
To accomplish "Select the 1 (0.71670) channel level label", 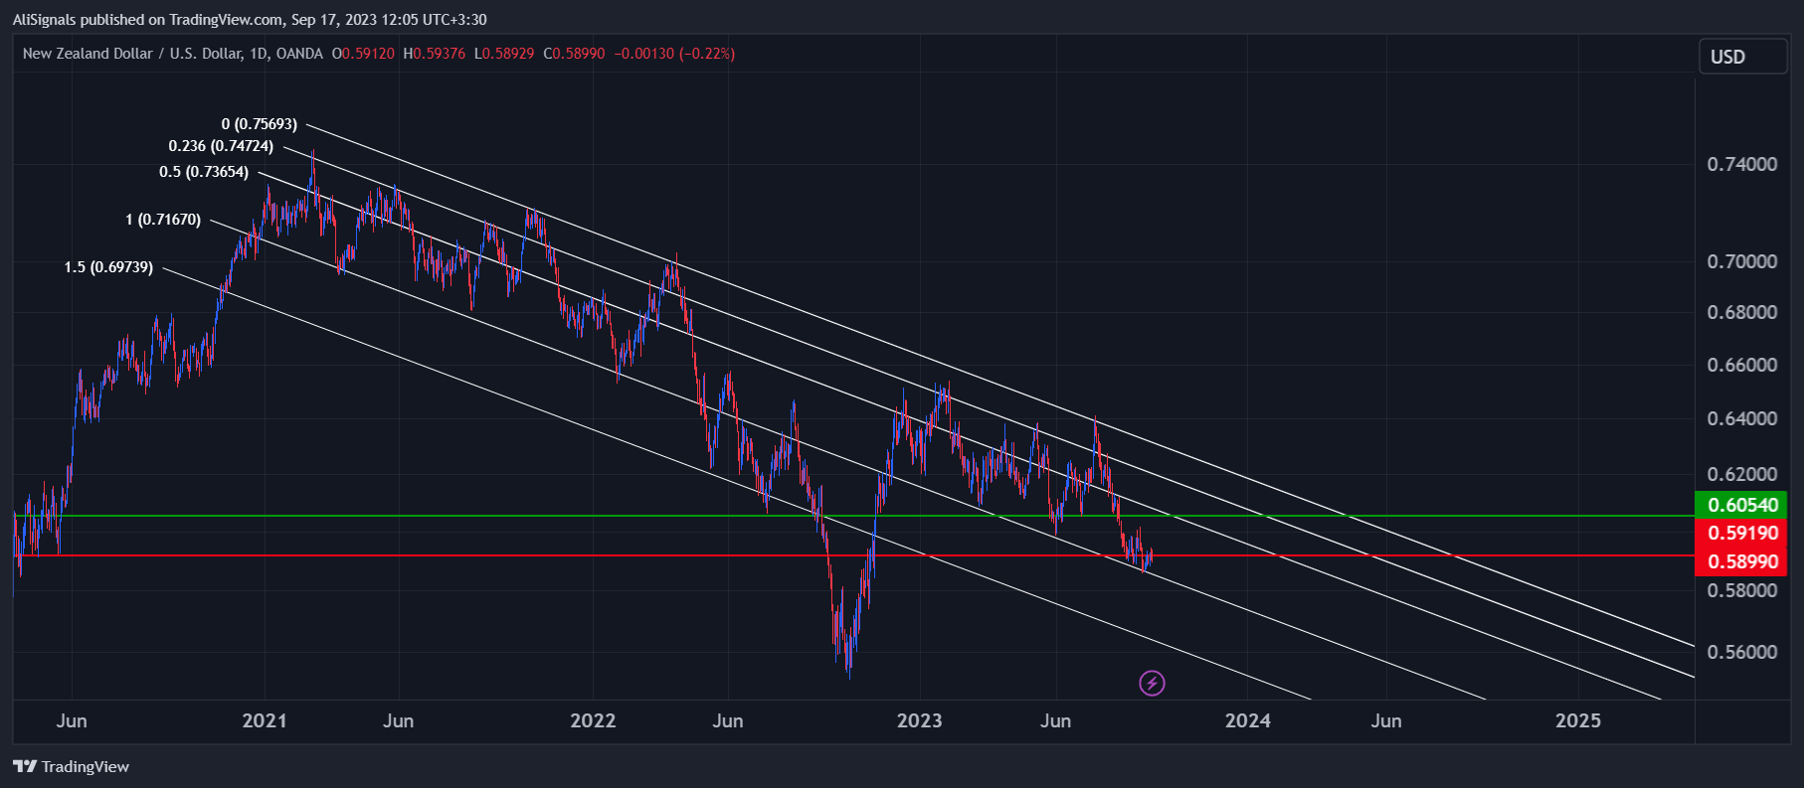I will (163, 220).
